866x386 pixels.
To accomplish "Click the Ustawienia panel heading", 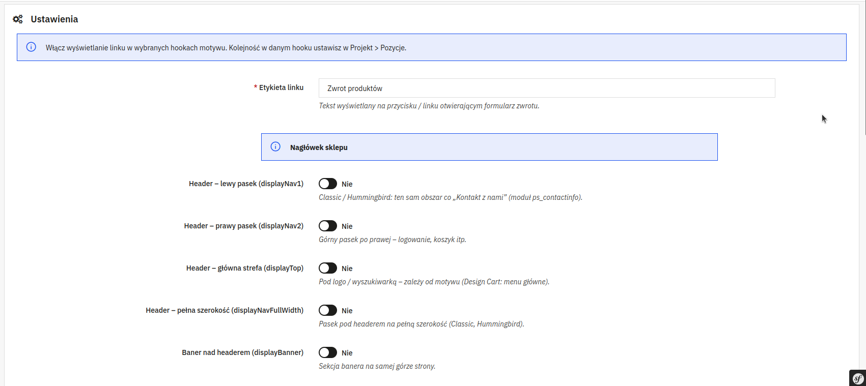I will pos(54,19).
